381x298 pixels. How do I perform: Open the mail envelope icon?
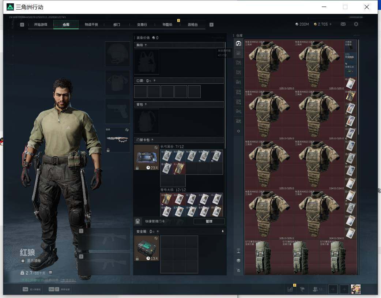343,24
